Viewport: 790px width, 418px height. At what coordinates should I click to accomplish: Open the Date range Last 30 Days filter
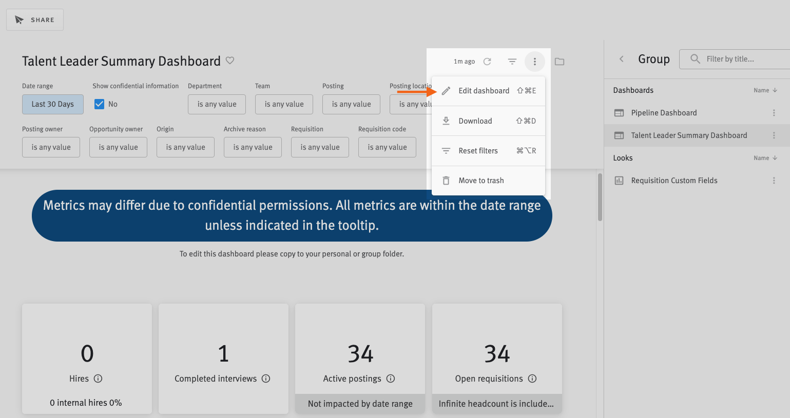(x=53, y=104)
